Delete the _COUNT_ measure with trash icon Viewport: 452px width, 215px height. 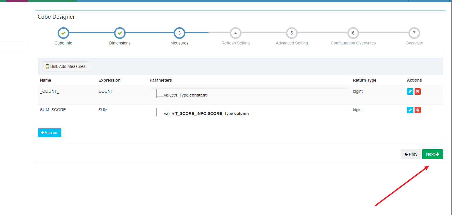418,92
